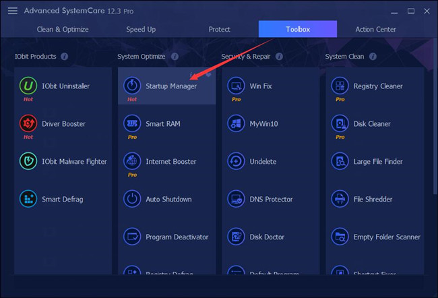The height and width of the screenshot is (298, 438).
Task: Switch to the Clean & Optimize tab
Action: point(63,30)
